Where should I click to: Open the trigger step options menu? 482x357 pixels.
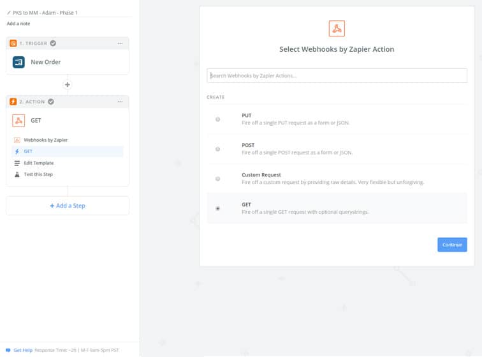pyautogui.click(x=120, y=43)
